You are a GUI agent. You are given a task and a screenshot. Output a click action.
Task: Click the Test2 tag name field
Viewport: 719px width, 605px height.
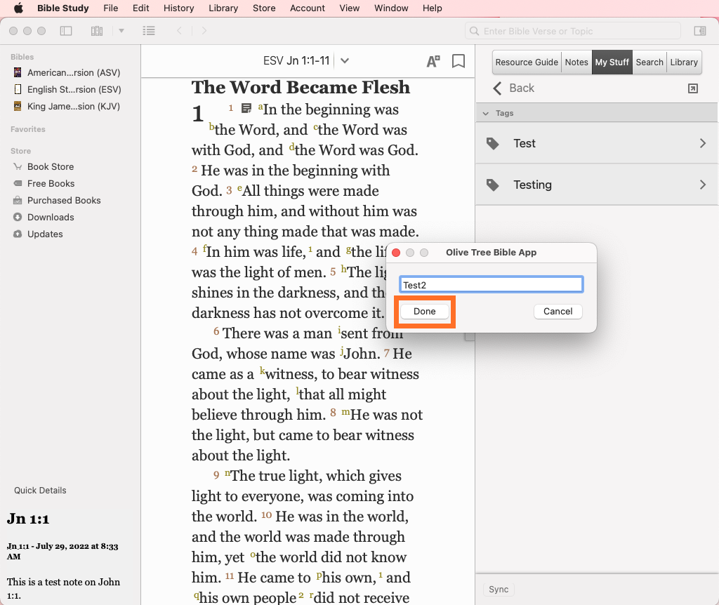pos(491,285)
